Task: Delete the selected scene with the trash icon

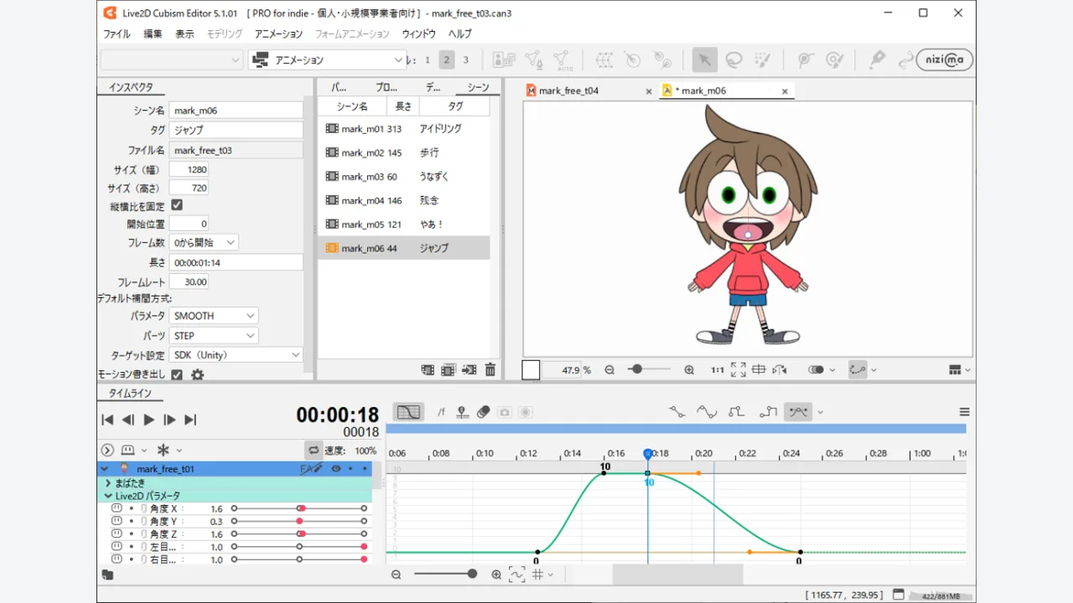Action: click(490, 369)
